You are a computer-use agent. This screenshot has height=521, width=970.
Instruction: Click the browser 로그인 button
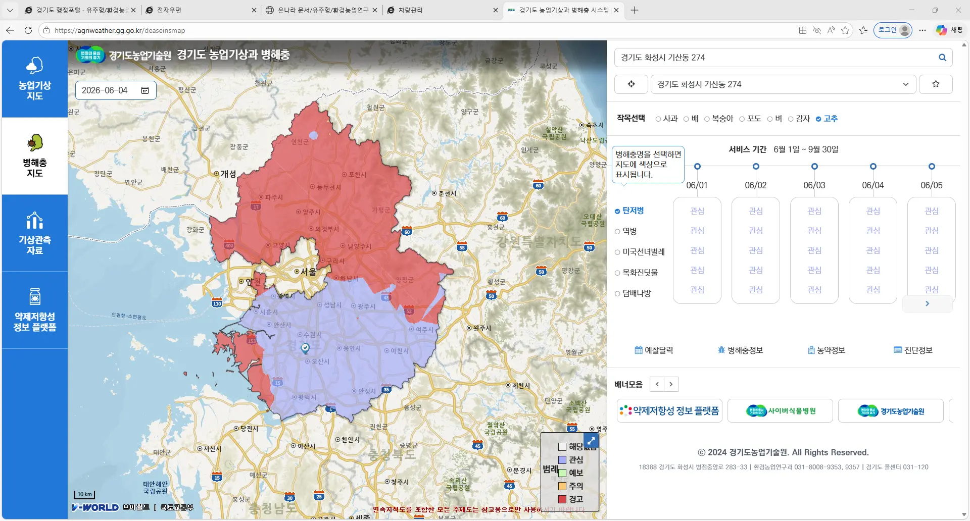893,30
